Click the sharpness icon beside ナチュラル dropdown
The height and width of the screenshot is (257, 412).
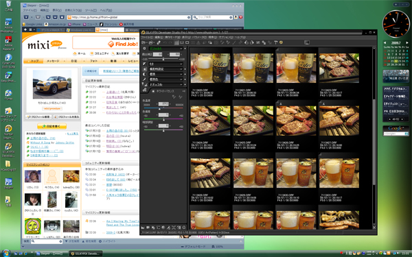tap(144, 84)
